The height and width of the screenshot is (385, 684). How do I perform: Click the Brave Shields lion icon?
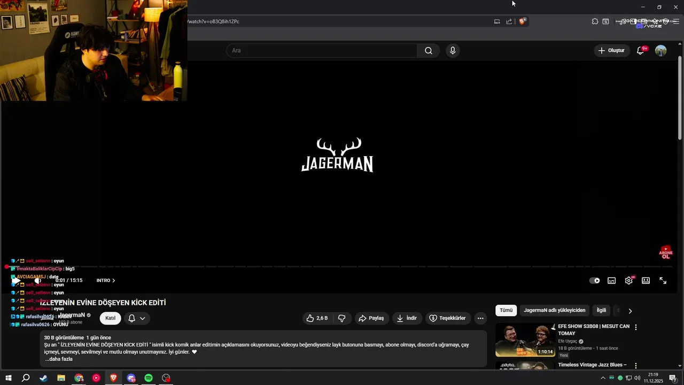click(x=522, y=21)
